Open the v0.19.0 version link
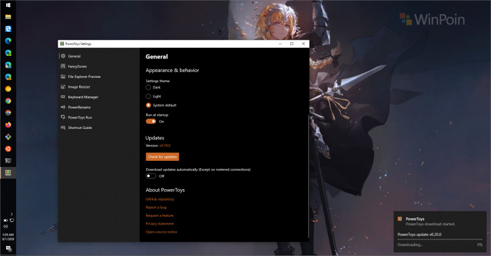This screenshot has width=491, height=256. click(x=164, y=145)
